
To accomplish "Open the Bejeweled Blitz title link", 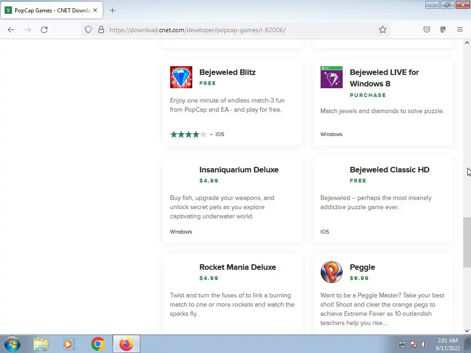I will coord(227,72).
